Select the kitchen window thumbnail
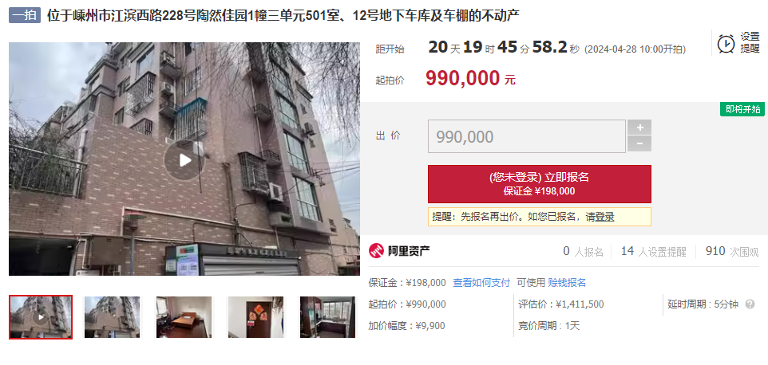This screenshot has height=365, width=768. 327,317
